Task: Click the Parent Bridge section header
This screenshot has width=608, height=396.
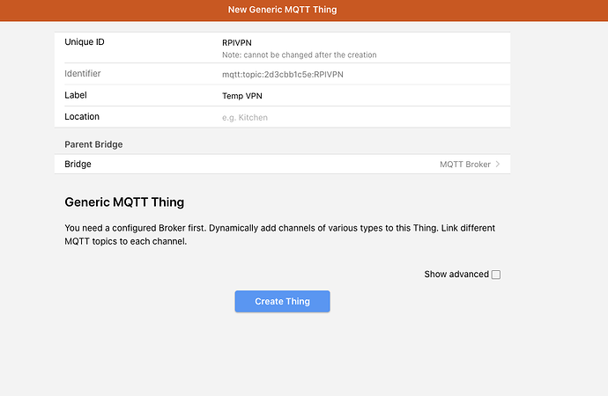Action: coord(93,144)
